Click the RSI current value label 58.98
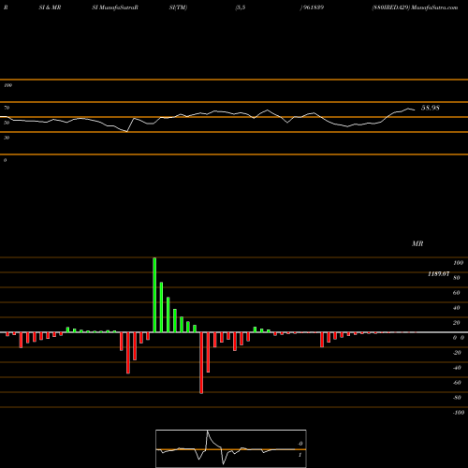 point(431,108)
